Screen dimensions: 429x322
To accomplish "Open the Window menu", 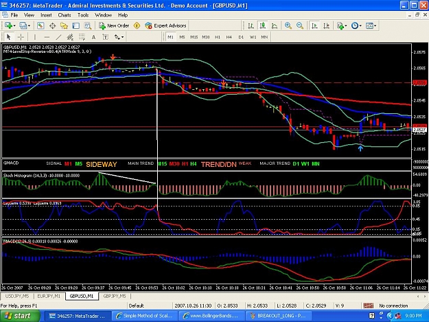I will [103, 15].
